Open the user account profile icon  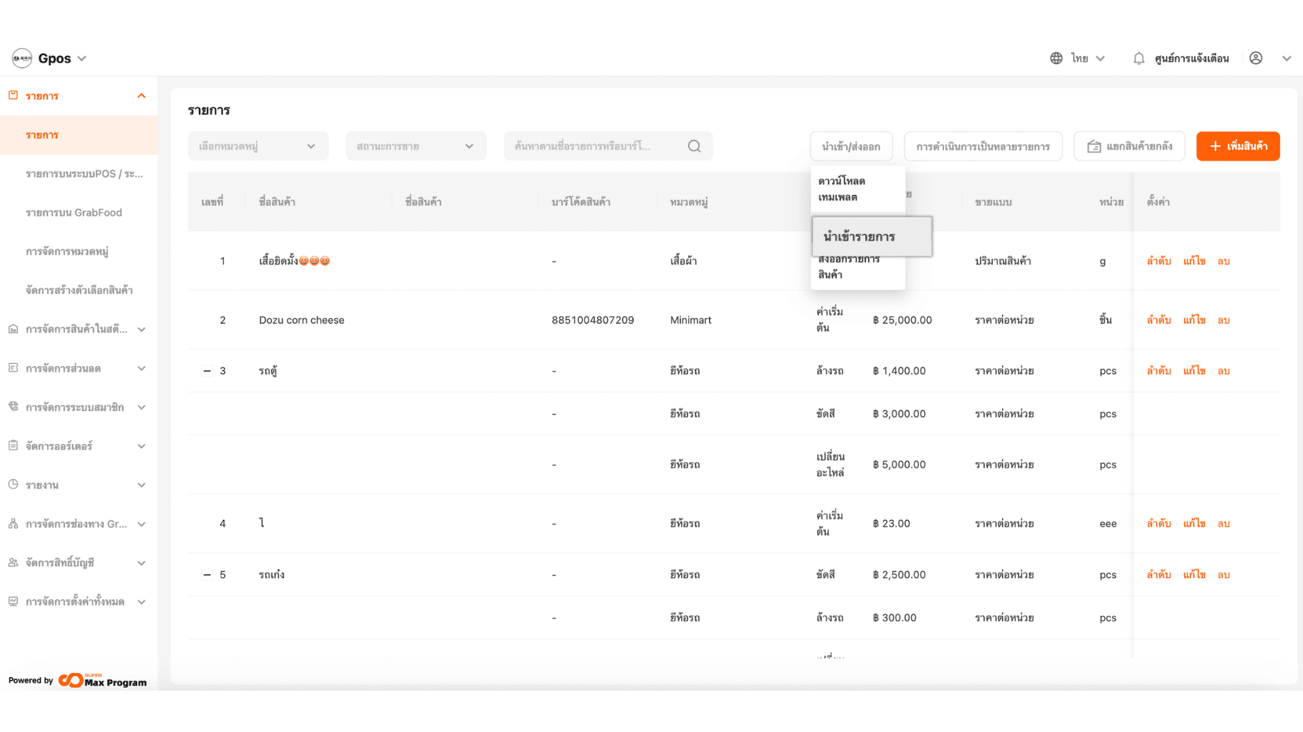1255,58
